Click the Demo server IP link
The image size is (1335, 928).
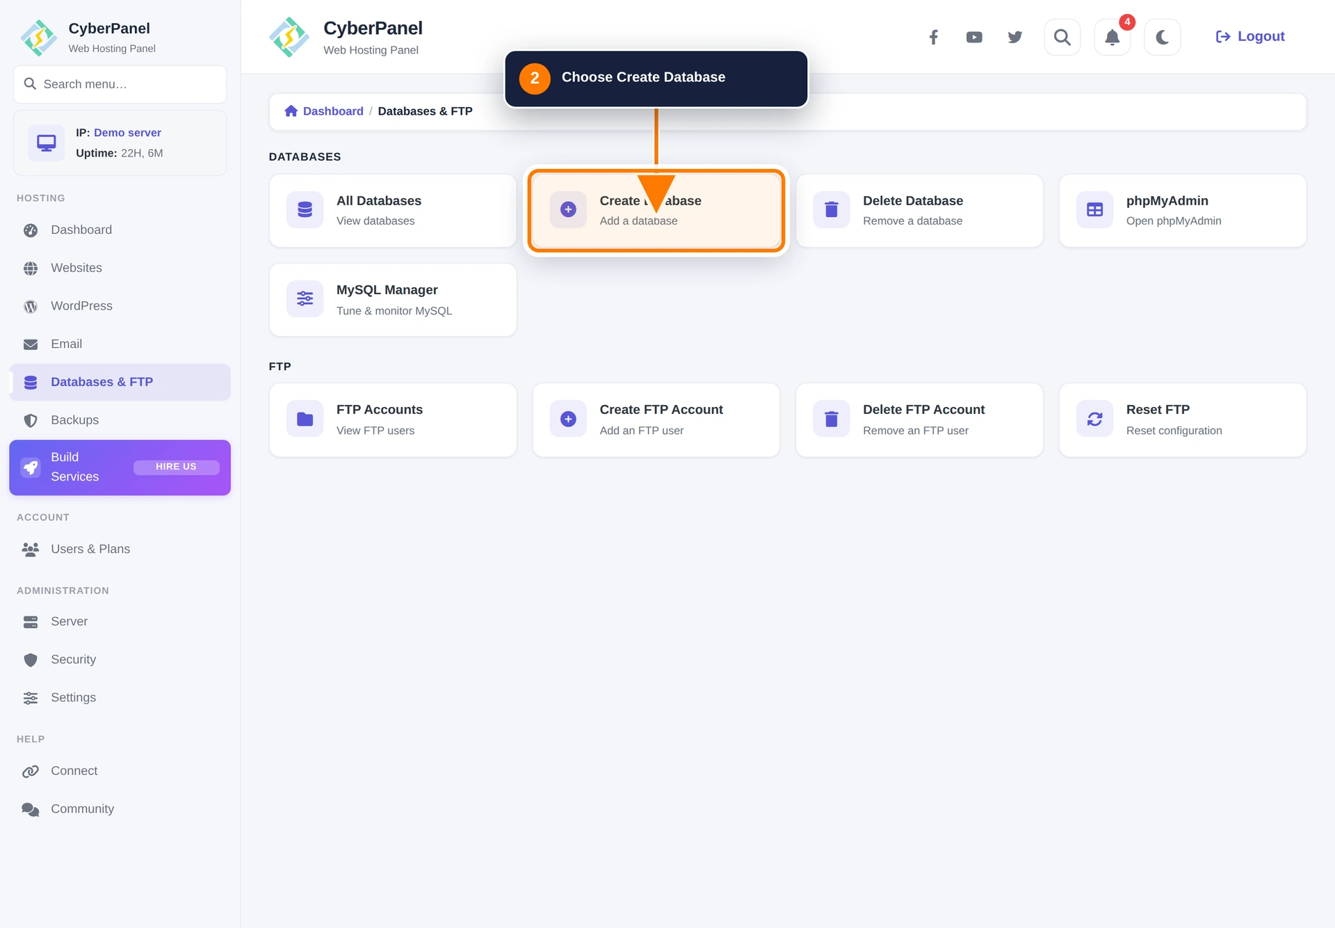[127, 132]
